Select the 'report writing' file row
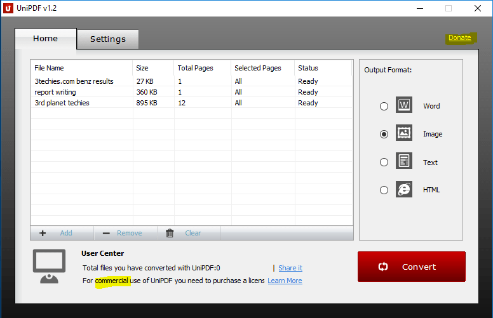This screenshot has height=318, width=493. pyautogui.click(x=191, y=92)
